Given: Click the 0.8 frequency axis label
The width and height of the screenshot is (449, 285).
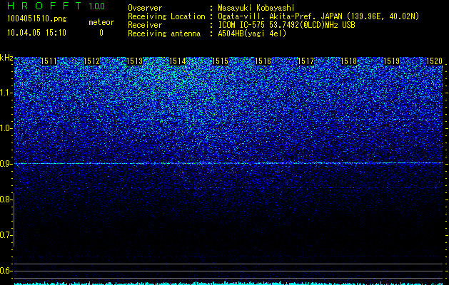Looking at the screenshot, I should [5, 199].
